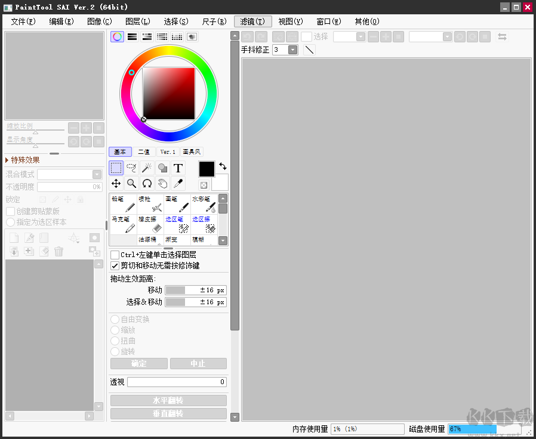
Task: Choose the 喷枪 airbrush tool
Action: (150, 204)
